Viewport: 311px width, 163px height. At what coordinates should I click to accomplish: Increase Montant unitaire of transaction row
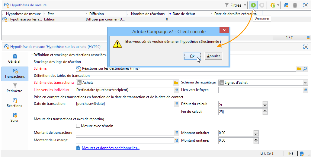(x=256, y=132)
